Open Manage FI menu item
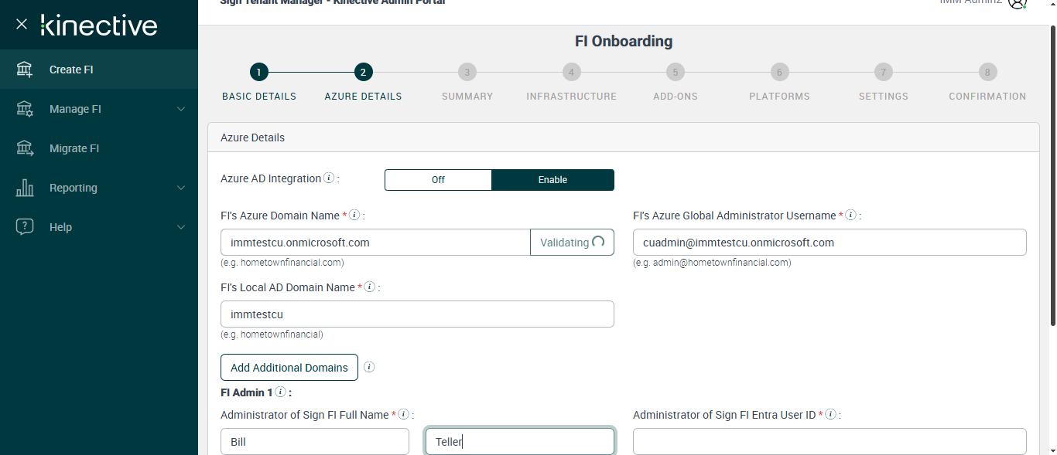The image size is (1057, 455). 99,109
